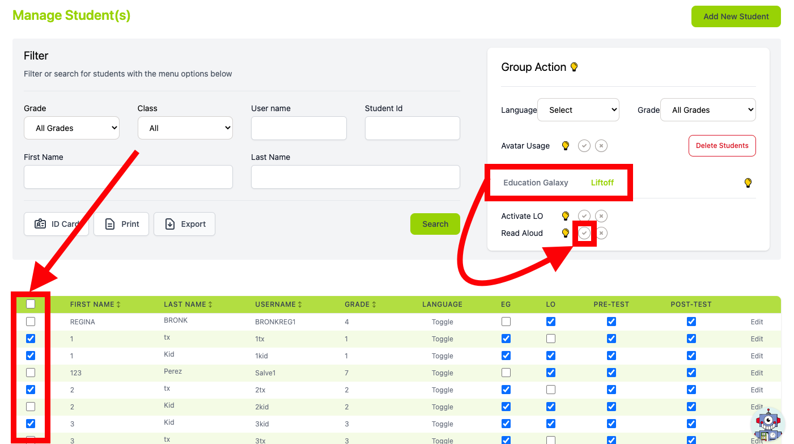Open the robot mascot helper icon
Image resolution: width=794 pixels, height=444 pixels.
point(768,425)
